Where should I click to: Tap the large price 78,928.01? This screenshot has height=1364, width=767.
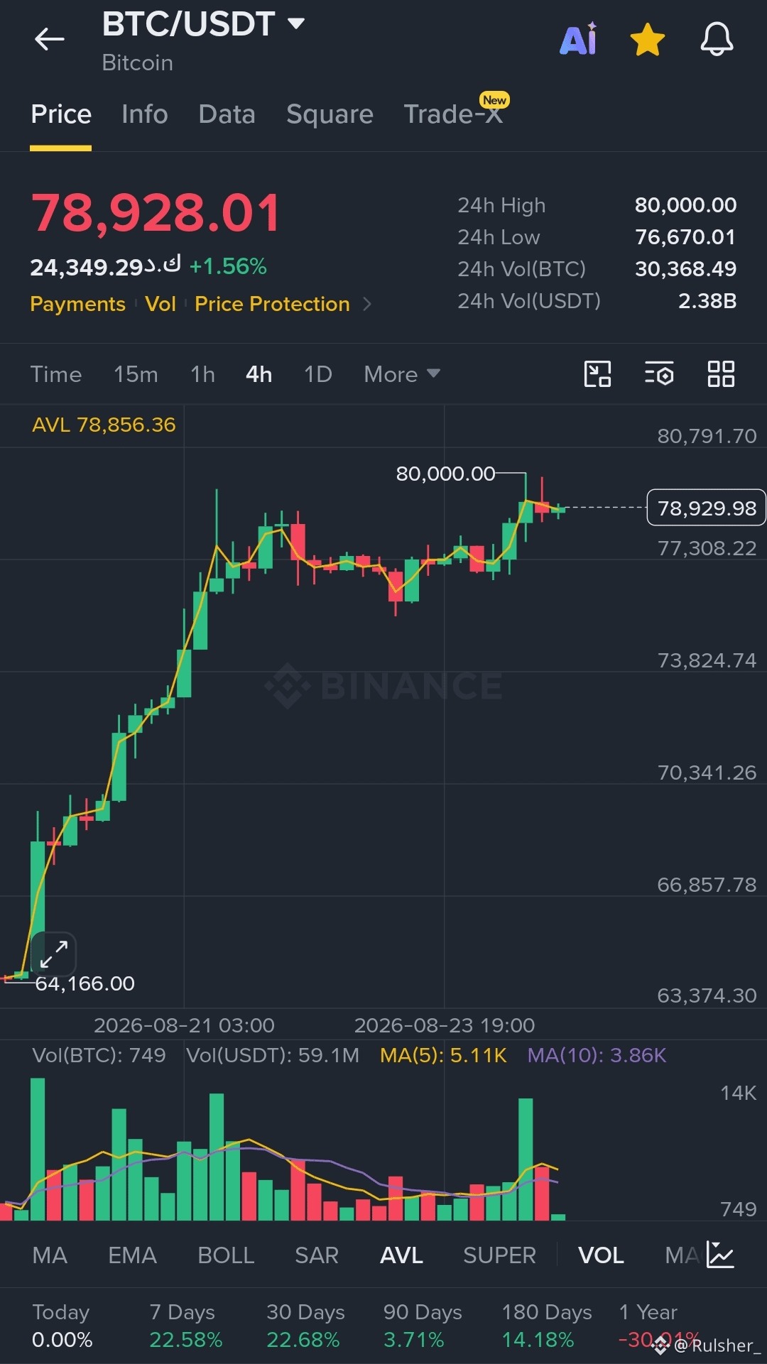(156, 213)
